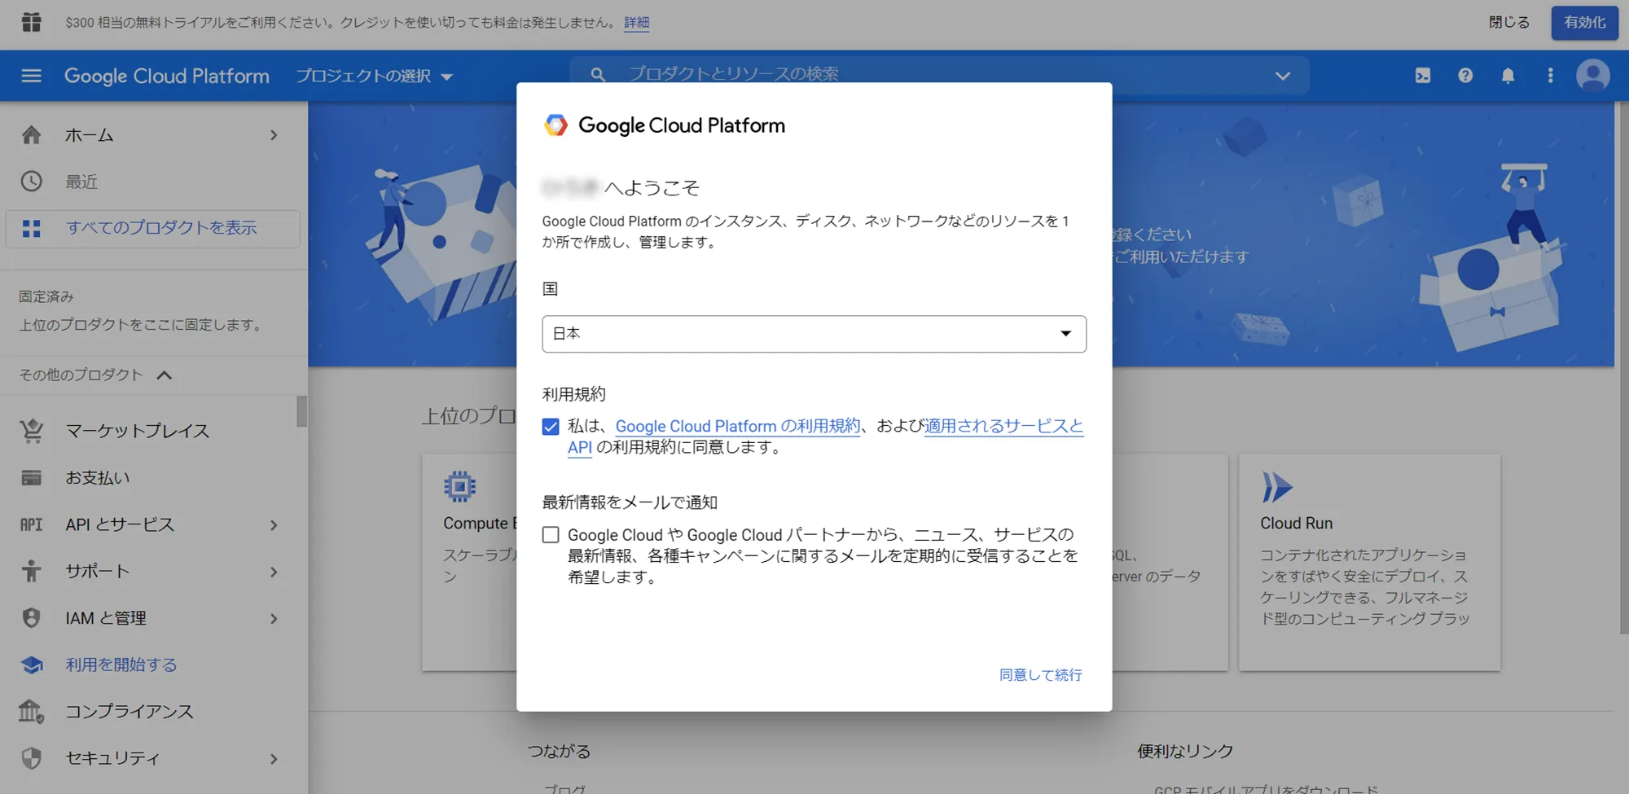Click the Cloud Run arrow icon
This screenshot has height=794, width=1629.
point(1276,487)
